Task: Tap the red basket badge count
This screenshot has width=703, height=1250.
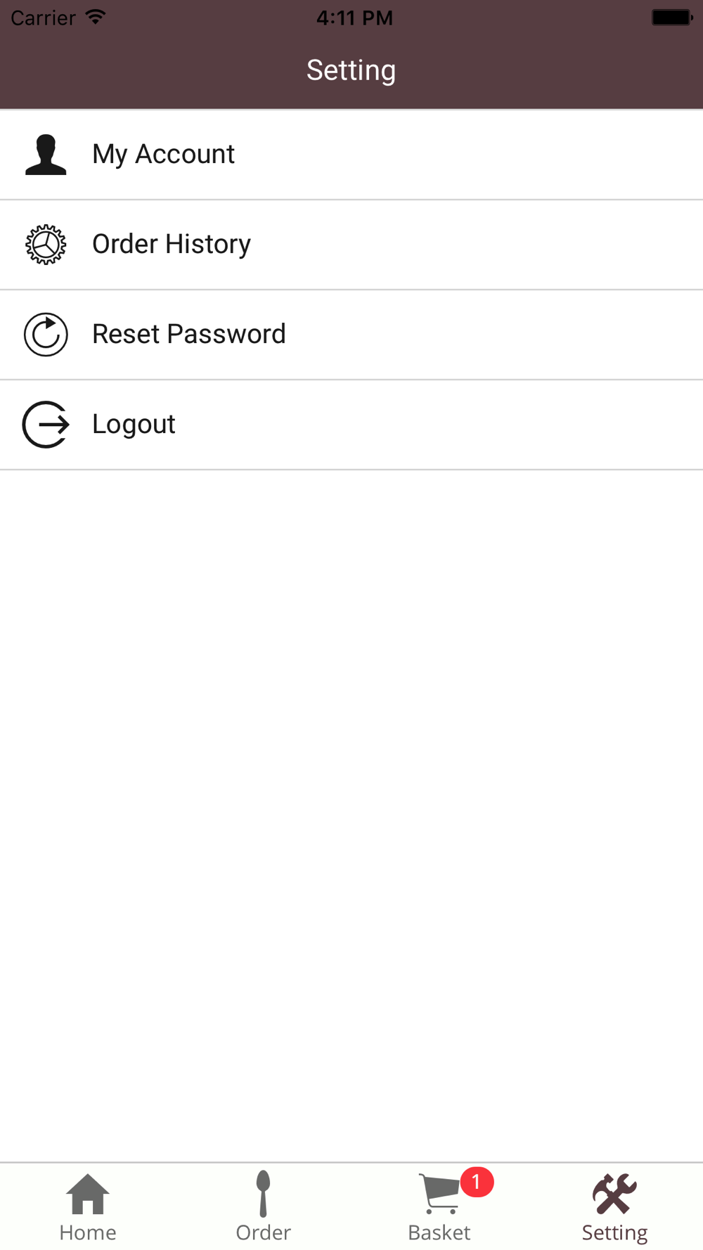Action: (477, 1182)
